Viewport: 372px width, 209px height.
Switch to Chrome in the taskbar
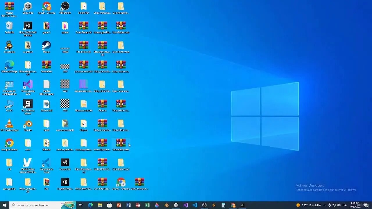pos(233,205)
